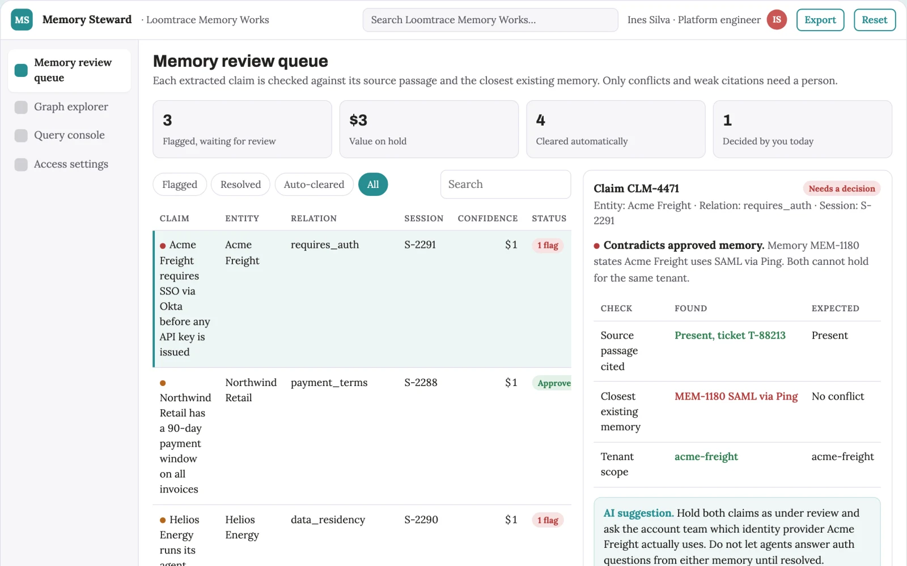The image size is (907, 566).
Task: Switch to the Auto-cleared filter
Action: (x=313, y=185)
